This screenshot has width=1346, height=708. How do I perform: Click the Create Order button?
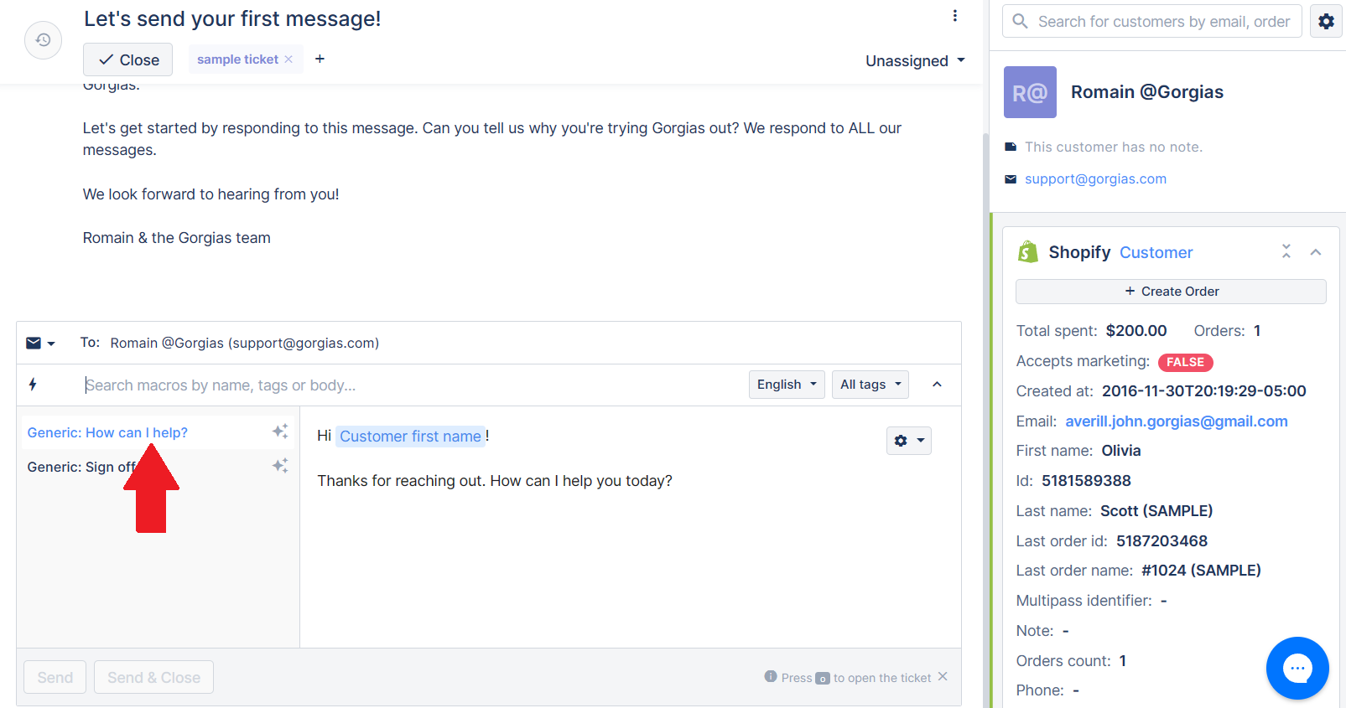pos(1171,292)
